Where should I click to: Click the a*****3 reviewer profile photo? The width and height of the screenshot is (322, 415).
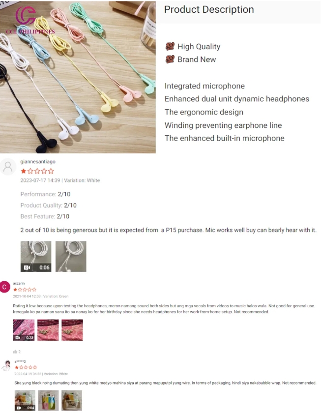coord(6,365)
